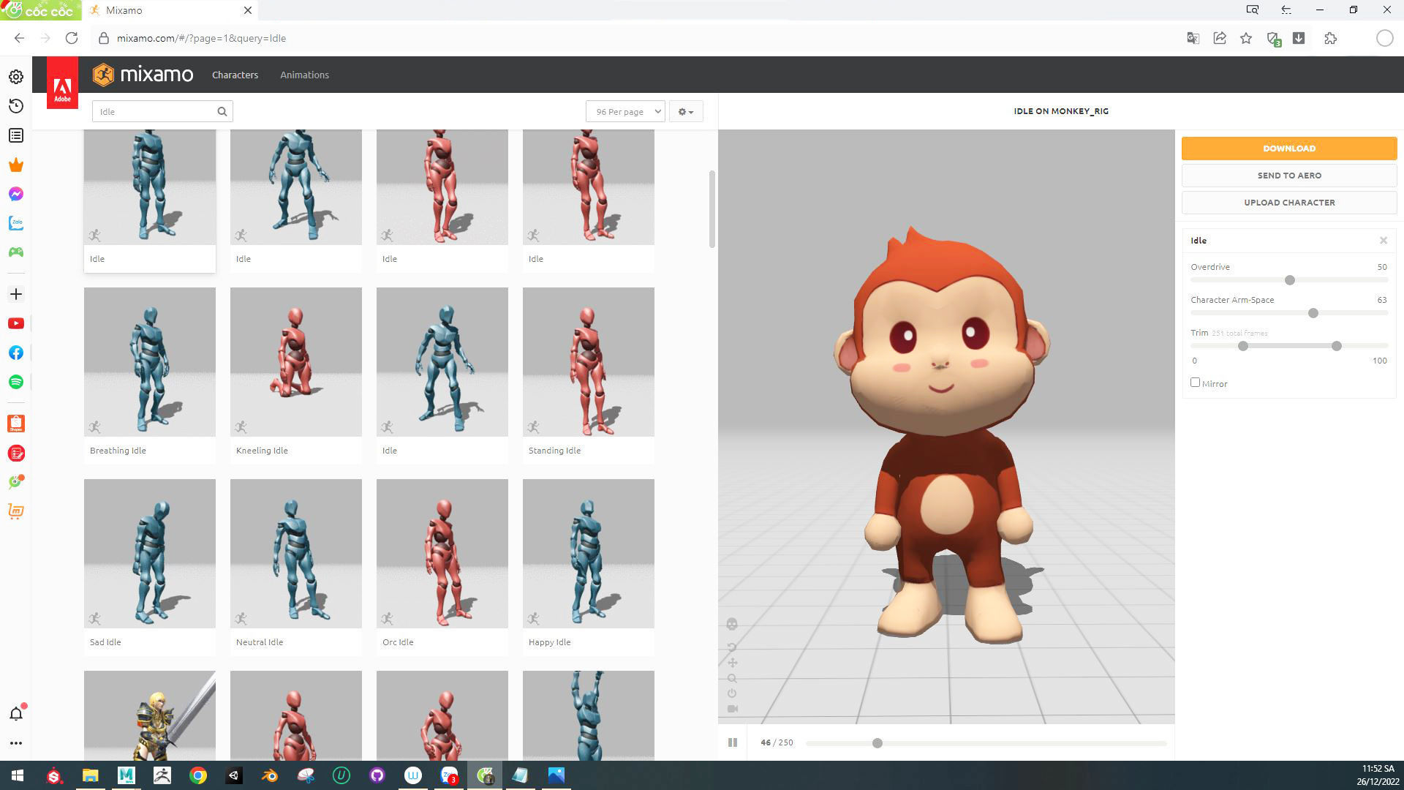Open GitHub Desktop from the taskbar
The width and height of the screenshot is (1404, 790).
(x=377, y=775)
